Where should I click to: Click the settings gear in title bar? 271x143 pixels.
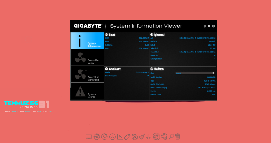click(209, 26)
